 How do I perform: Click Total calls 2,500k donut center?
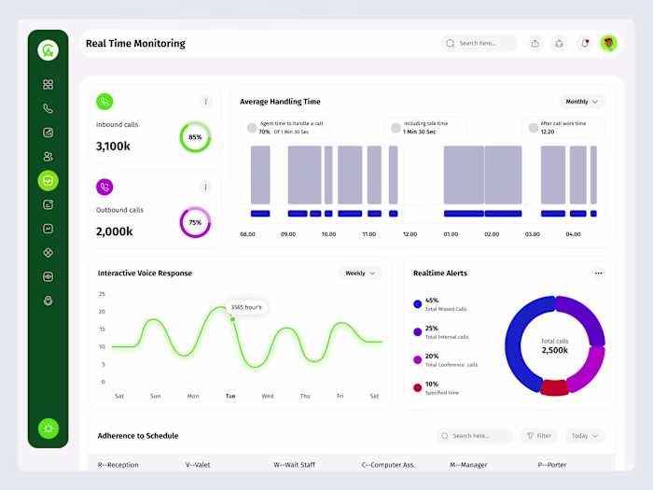point(555,346)
